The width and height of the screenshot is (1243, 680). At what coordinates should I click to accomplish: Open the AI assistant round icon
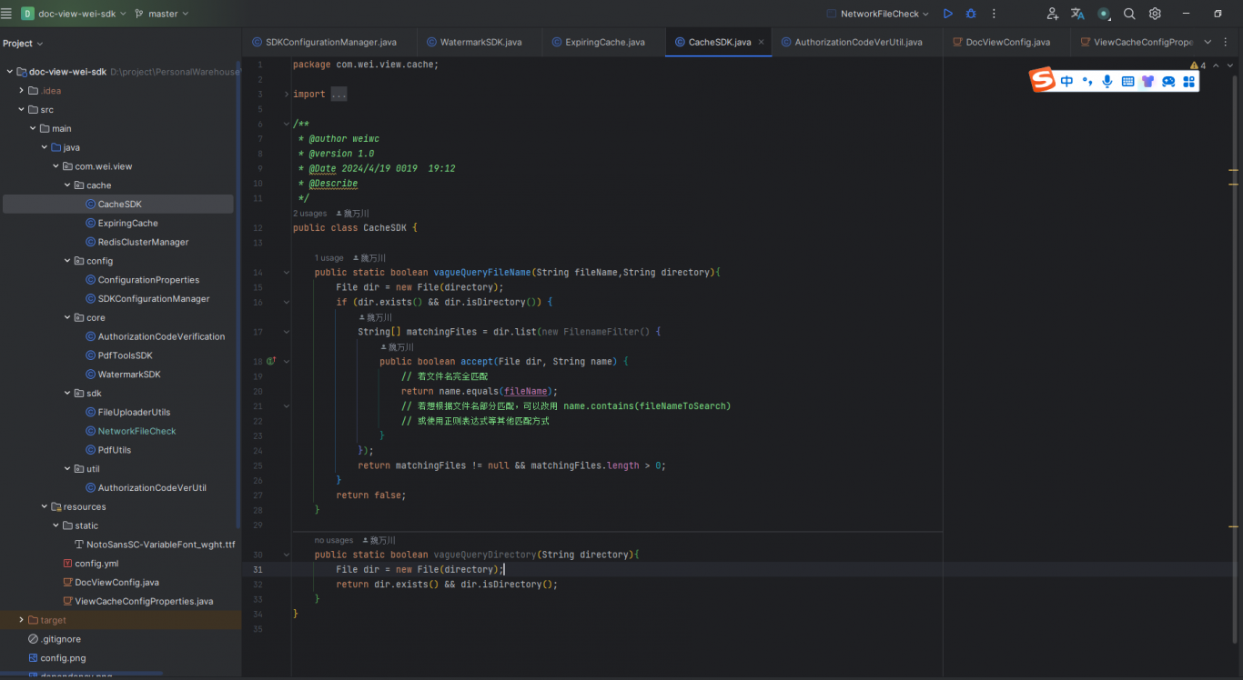click(1104, 14)
